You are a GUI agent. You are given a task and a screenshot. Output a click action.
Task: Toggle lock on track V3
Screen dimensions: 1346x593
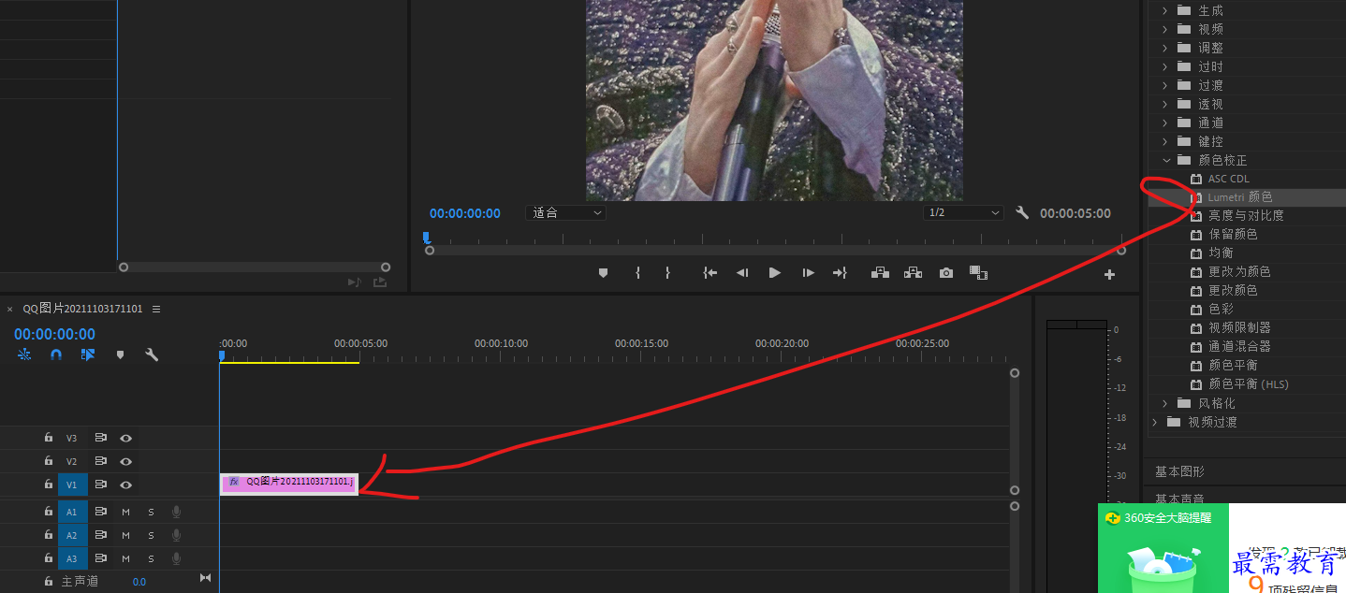click(x=48, y=438)
